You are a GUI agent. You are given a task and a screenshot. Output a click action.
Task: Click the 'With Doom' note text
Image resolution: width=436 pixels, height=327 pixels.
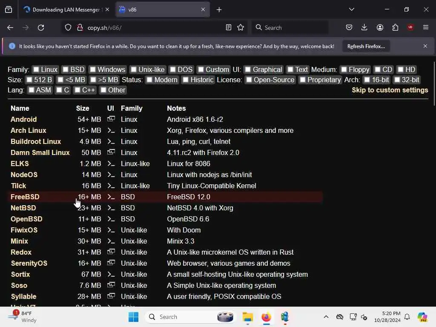coord(184,230)
